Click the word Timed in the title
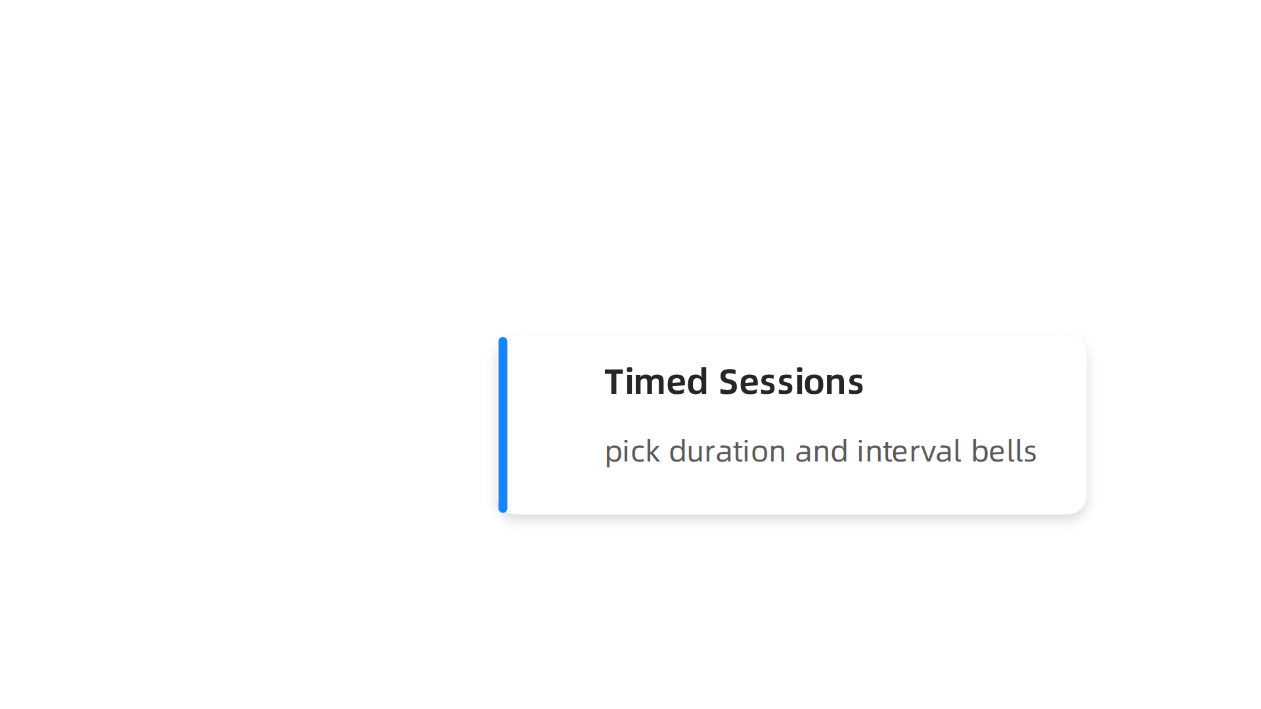 click(x=656, y=382)
